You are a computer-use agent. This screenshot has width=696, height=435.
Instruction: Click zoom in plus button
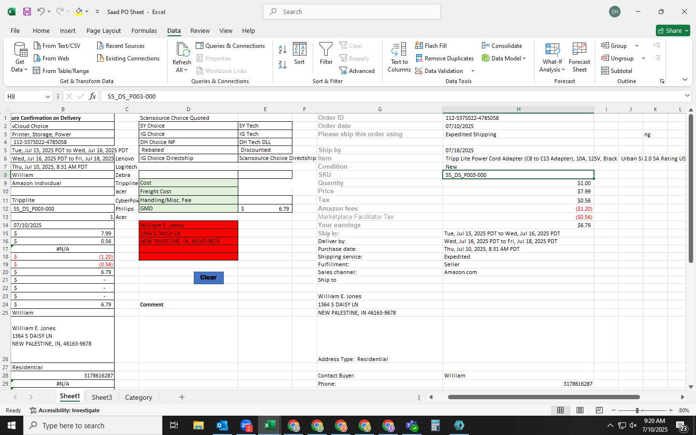(x=670, y=410)
